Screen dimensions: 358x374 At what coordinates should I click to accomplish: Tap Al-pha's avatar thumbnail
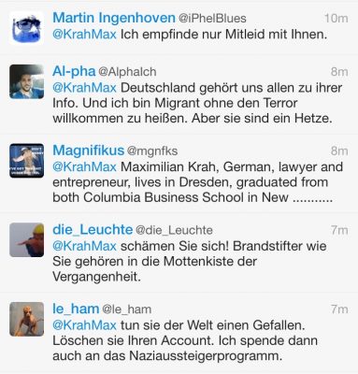pyautogui.click(x=26, y=81)
